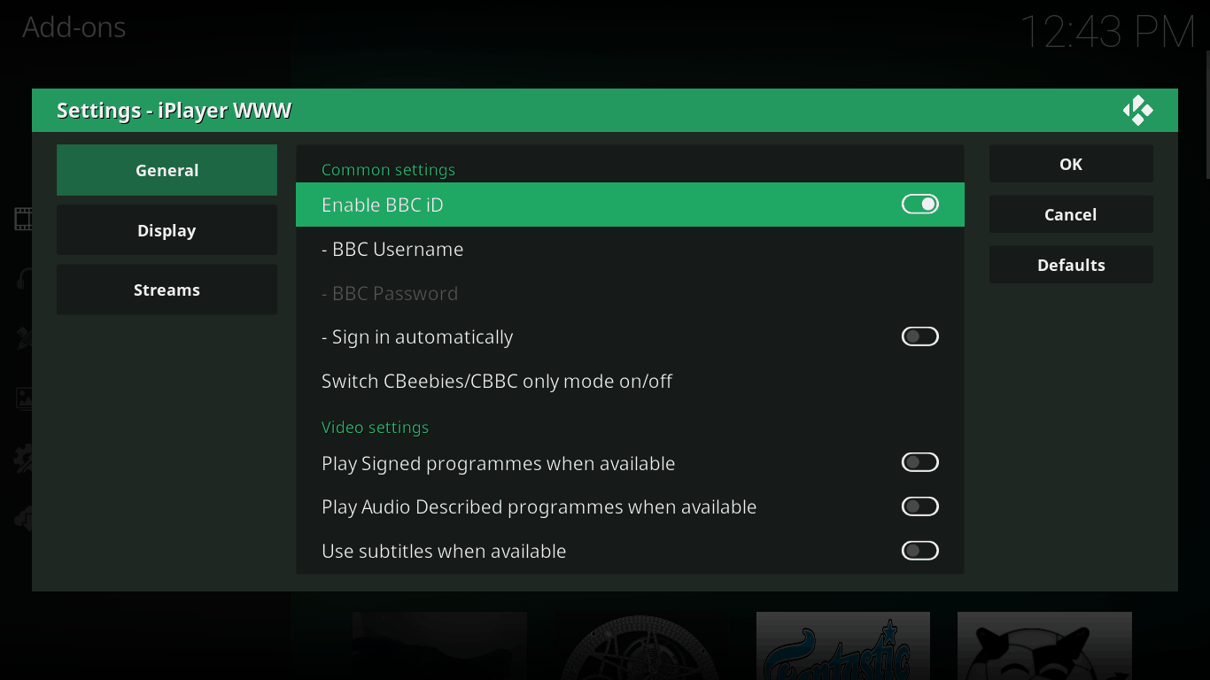Switch to the Streams settings tab
The height and width of the screenshot is (680, 1210).
(x=167, y=290)
